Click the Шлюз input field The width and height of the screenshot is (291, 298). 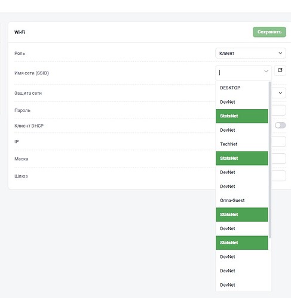pos(278,176)
